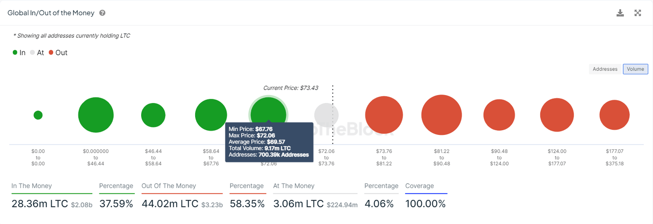653x224 pixels.
Task: Click the Global In/Out of the Money title
Action: (51, 13)
